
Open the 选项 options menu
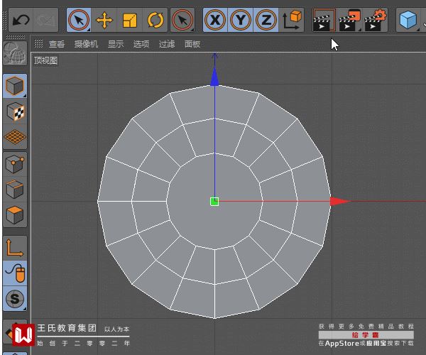(141, 44)
